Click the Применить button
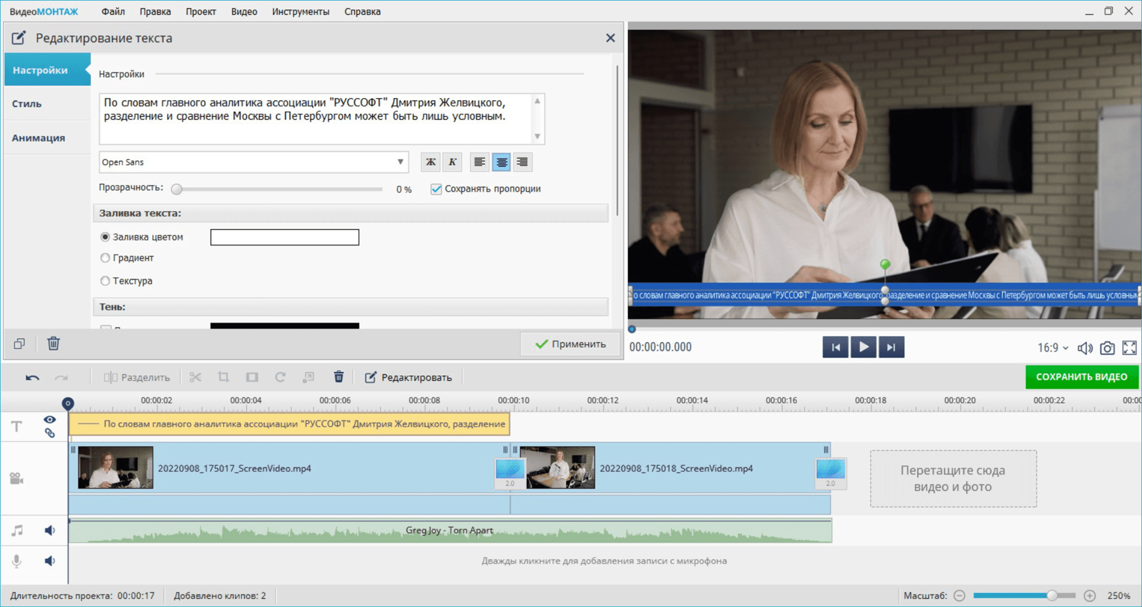The width and height of the screenshot is (1142, 607). tap(570, 344)
